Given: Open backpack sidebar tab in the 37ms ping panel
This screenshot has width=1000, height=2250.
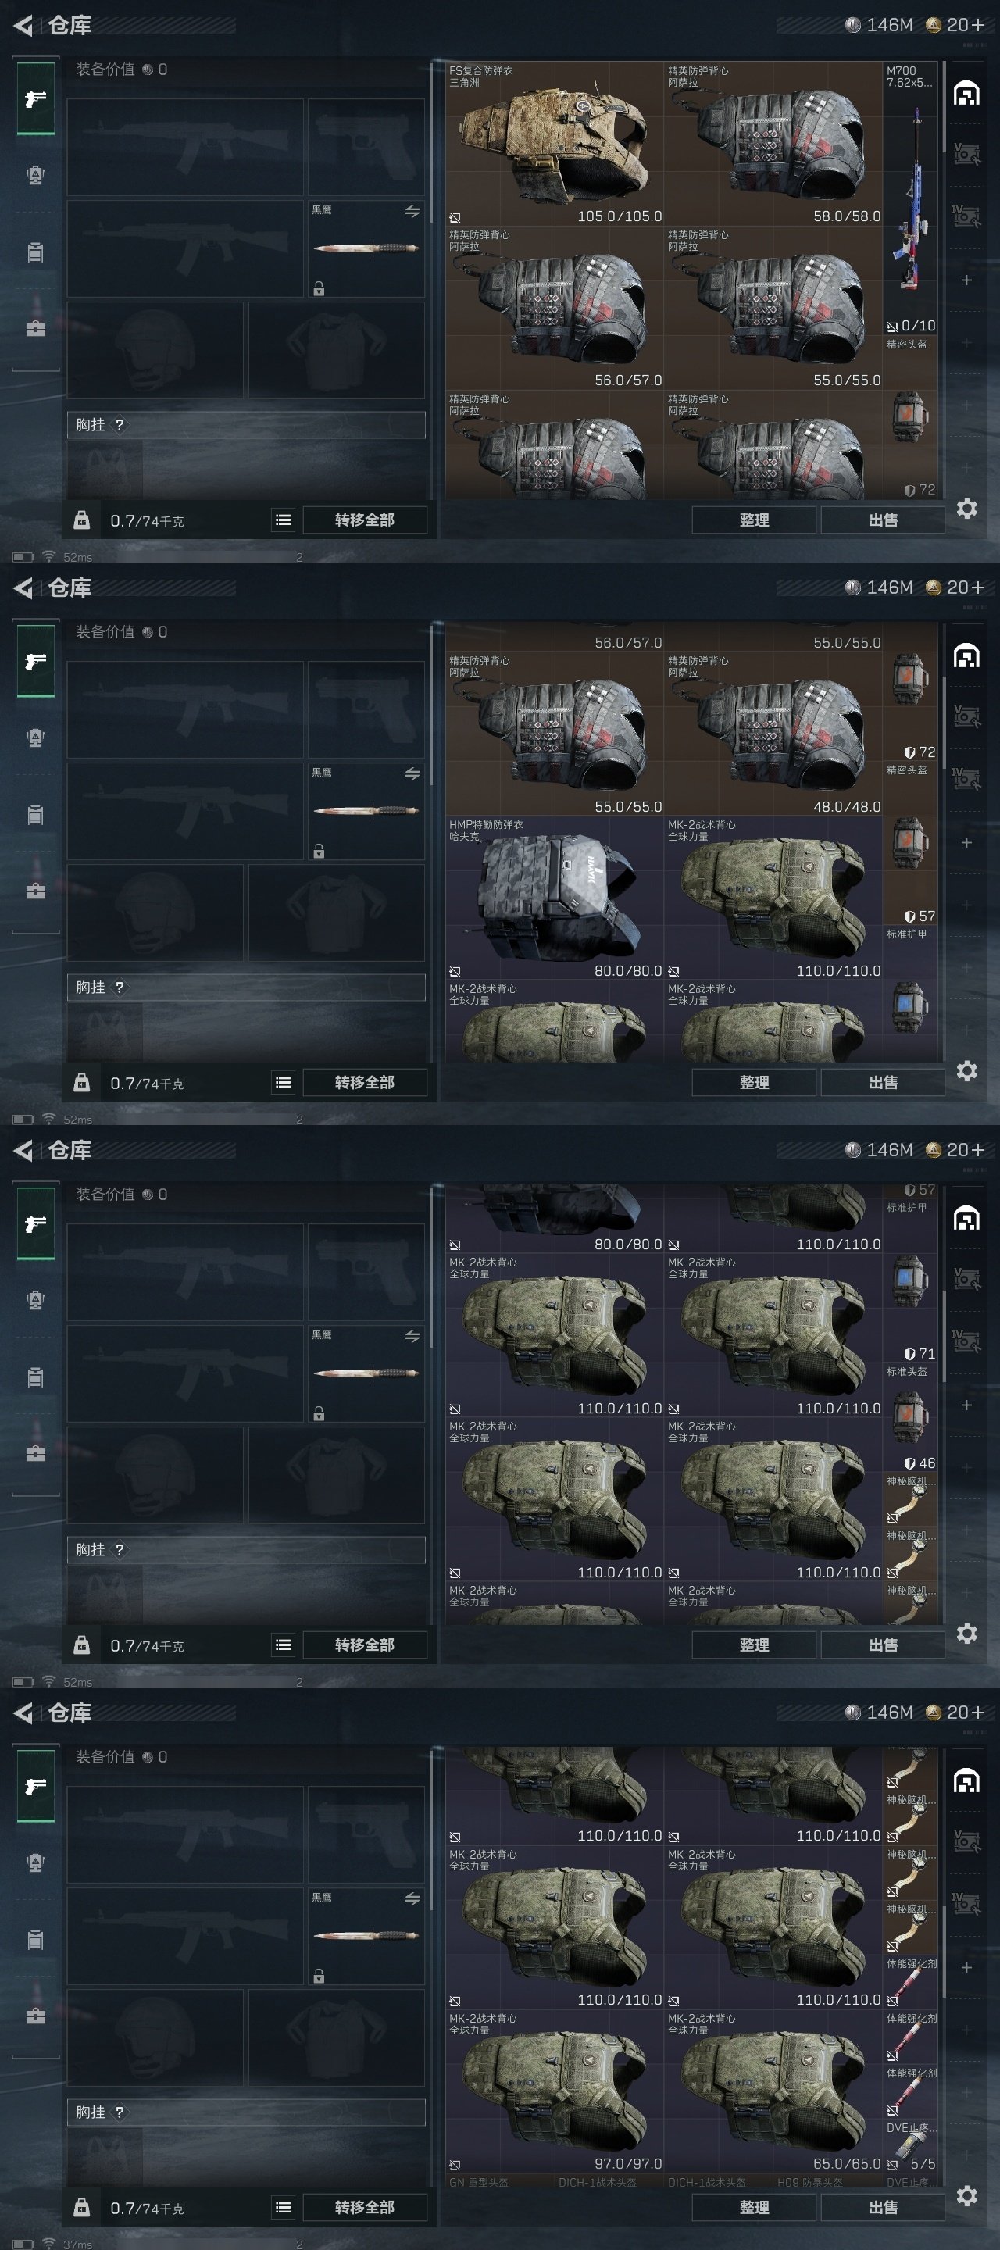Looking at the screenshot, I should click(x=36, y=1862).
